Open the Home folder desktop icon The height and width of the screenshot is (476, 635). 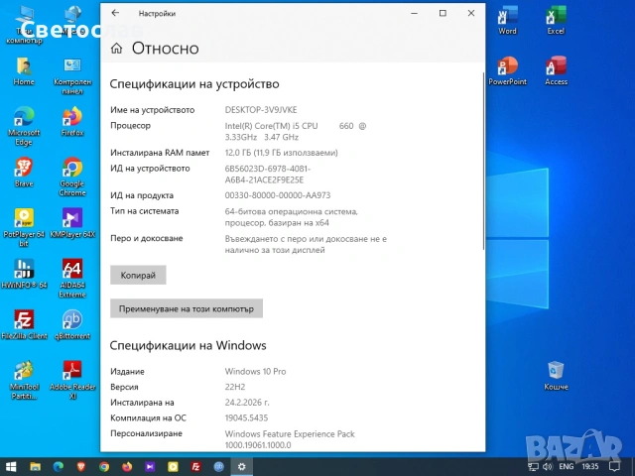coord(24,71)
